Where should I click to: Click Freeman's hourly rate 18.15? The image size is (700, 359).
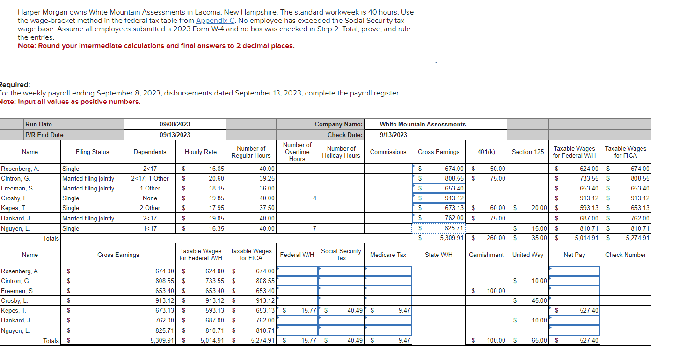(x=200, y=188)
